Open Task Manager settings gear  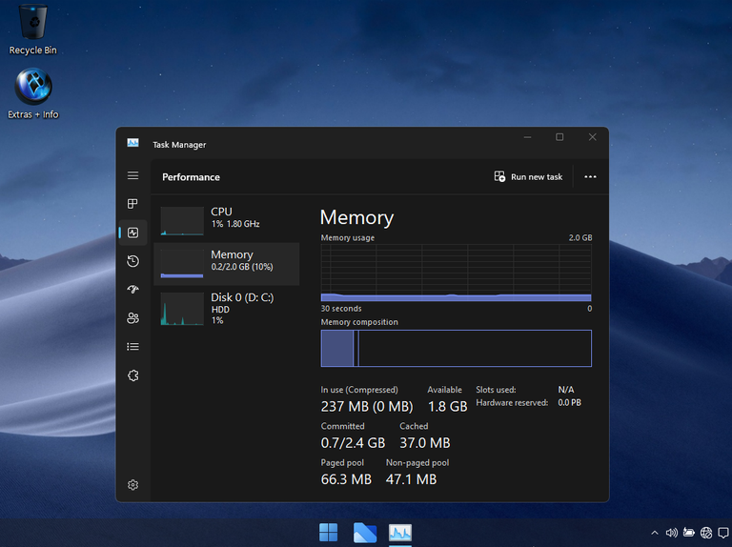133,485
